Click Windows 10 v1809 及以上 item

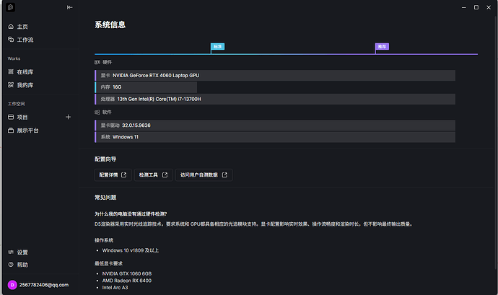[131, 250]
